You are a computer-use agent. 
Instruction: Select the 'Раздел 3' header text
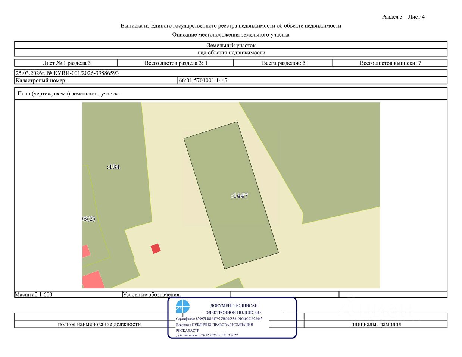point(392,17)
